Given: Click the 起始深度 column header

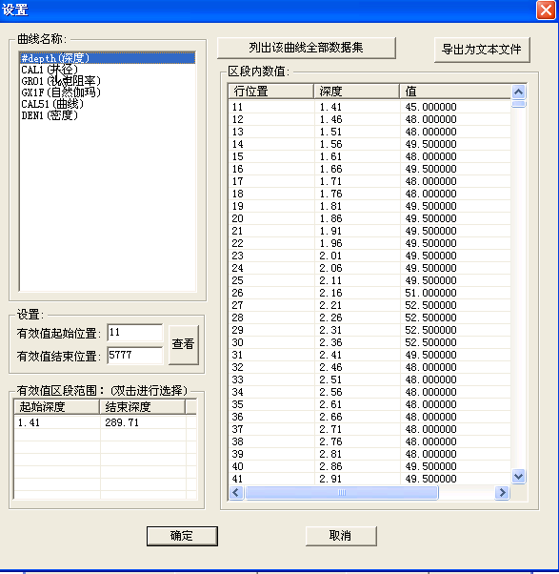Looking at the screenshot, I should [57, 407].
